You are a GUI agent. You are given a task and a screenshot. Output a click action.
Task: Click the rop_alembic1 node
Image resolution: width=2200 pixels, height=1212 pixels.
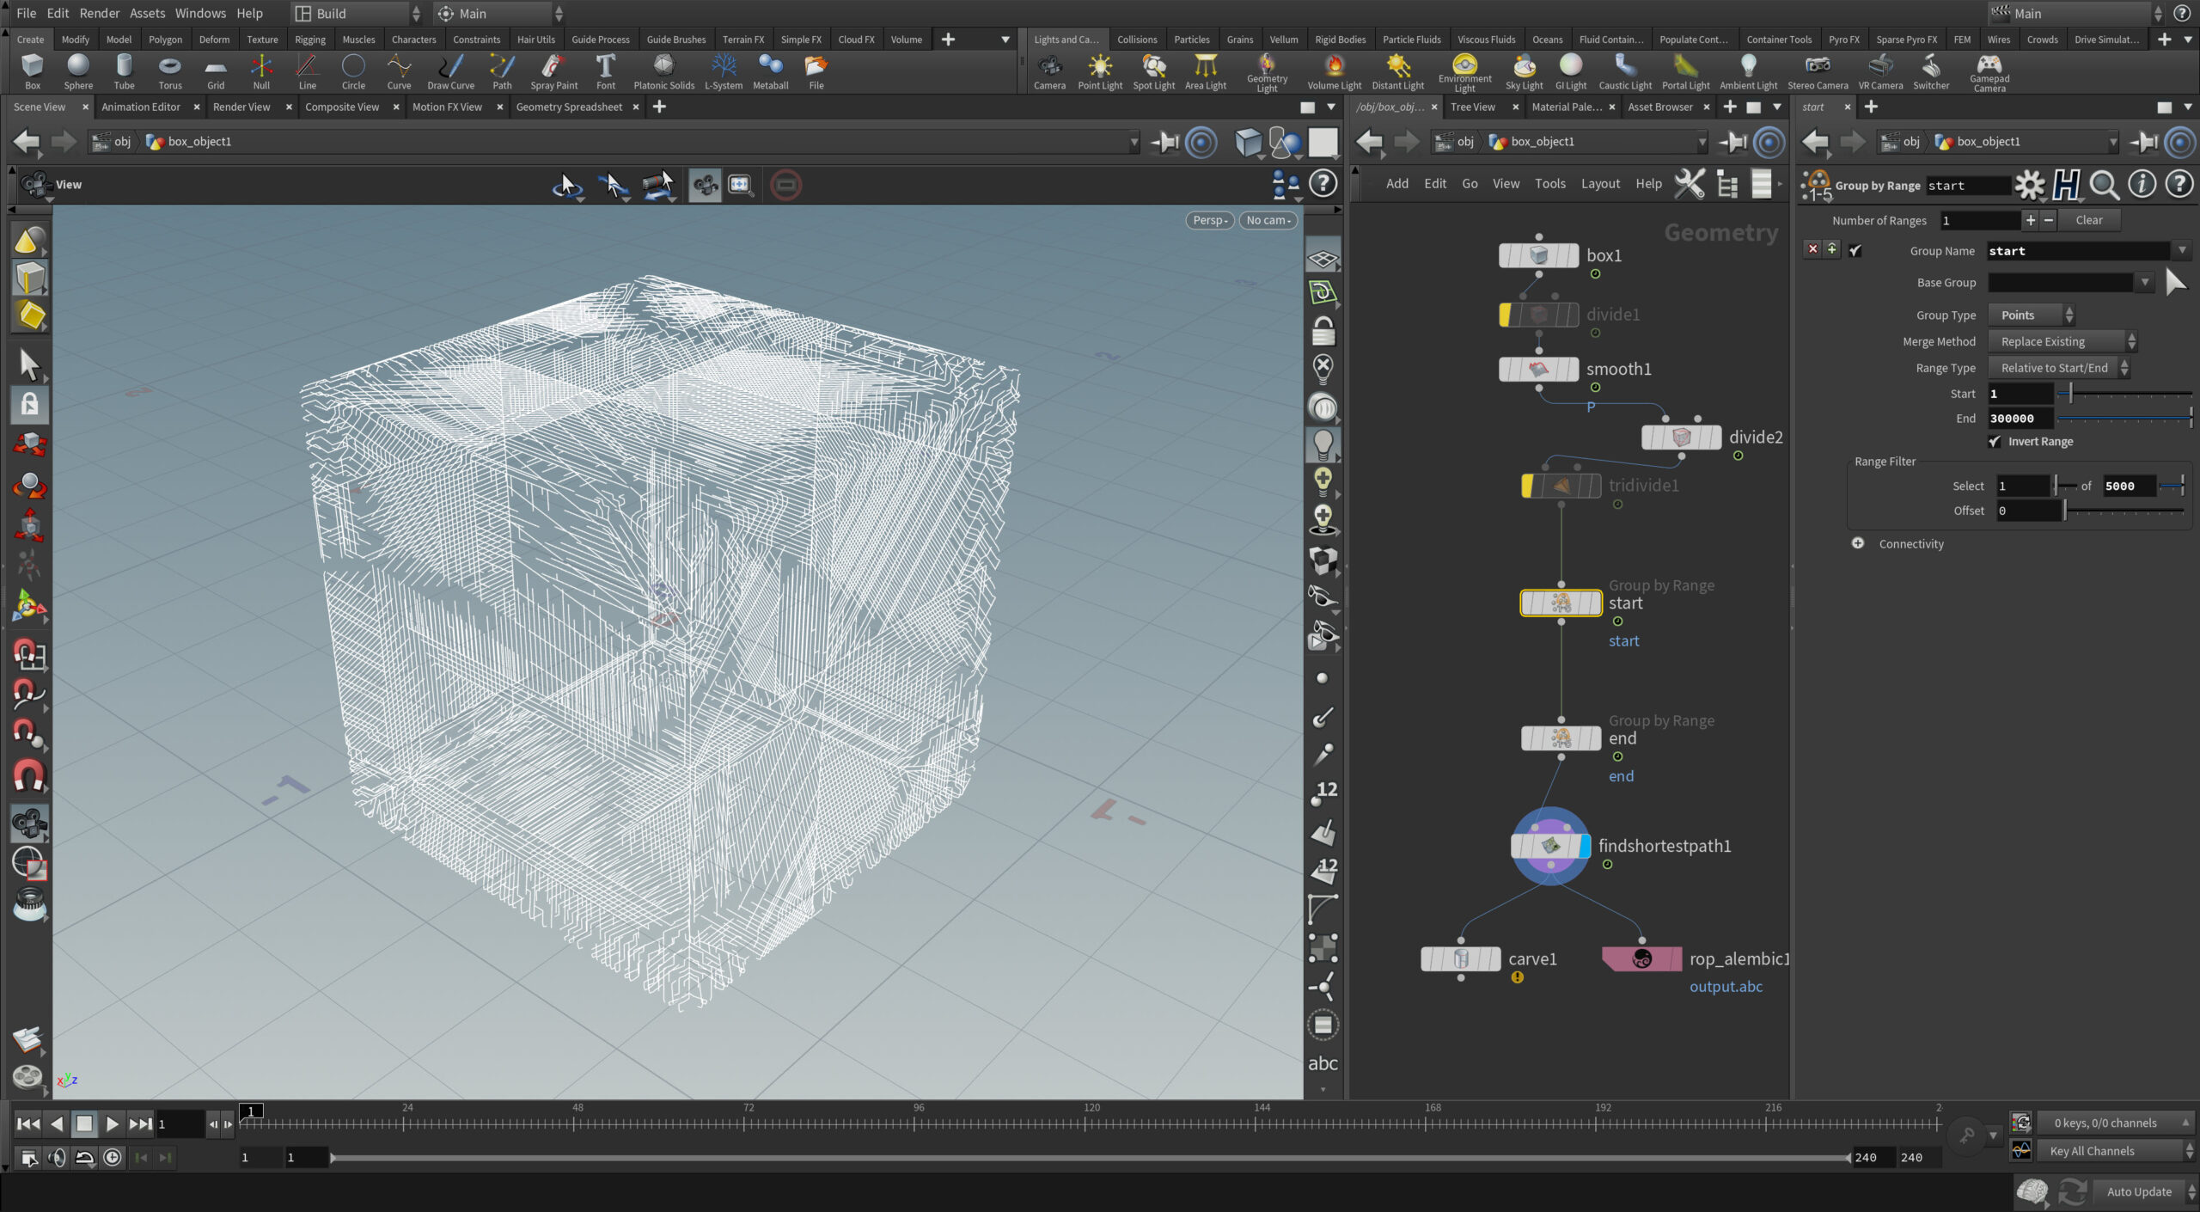1641,958
